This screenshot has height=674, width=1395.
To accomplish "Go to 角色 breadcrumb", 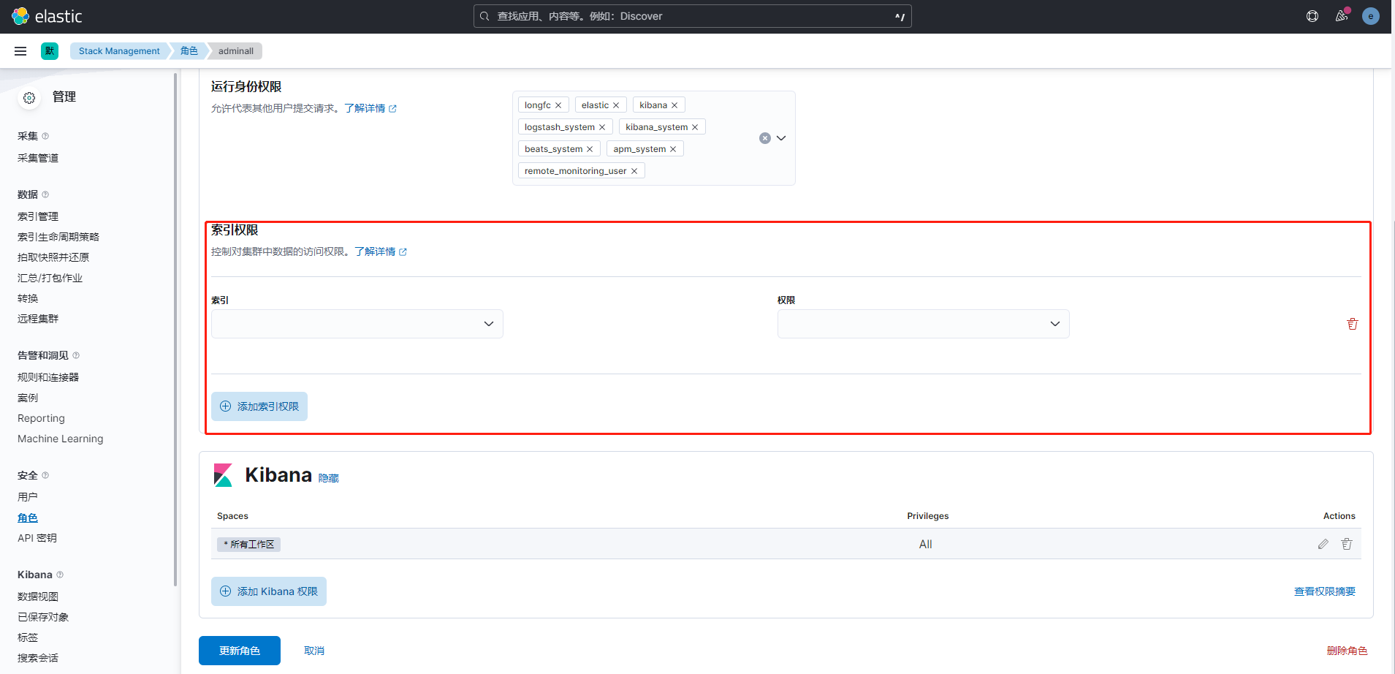I will pos(189,51).
